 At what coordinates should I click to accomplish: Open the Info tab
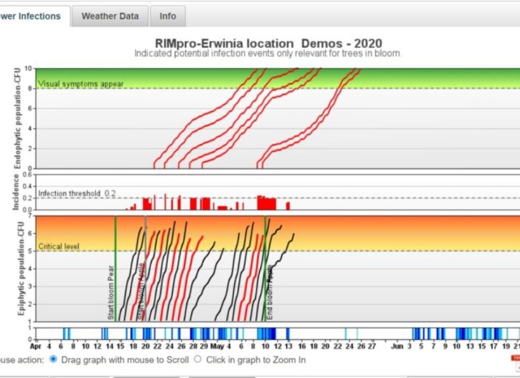pos(168,16)
